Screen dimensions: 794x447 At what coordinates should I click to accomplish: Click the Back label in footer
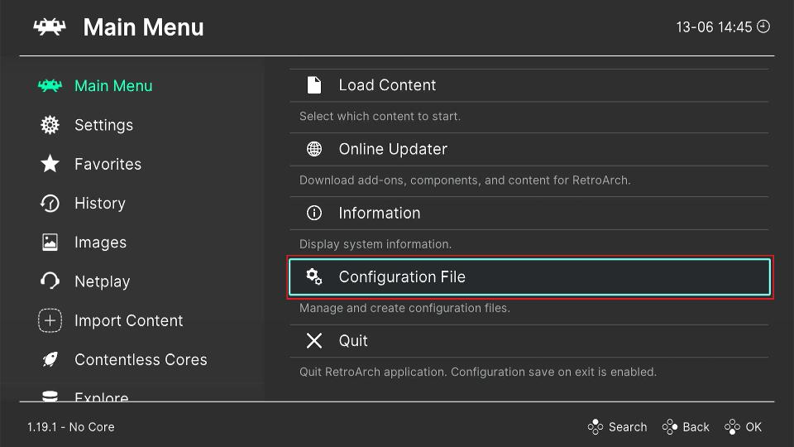[x=696, y=427]
